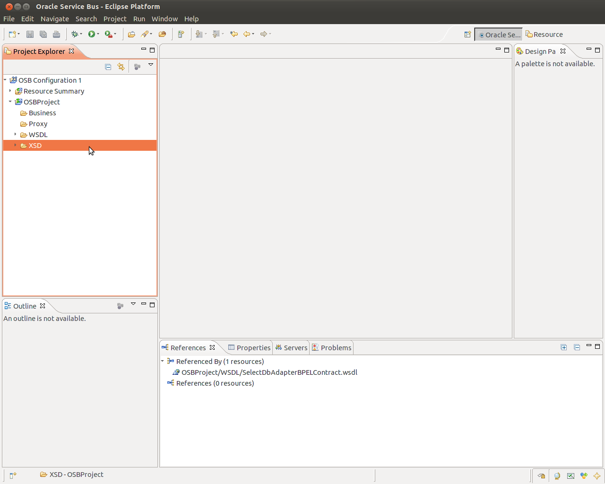The width and height of the screenshot is (605, 484).
Task: Maximize the References panel
Action: click(597, 346)
